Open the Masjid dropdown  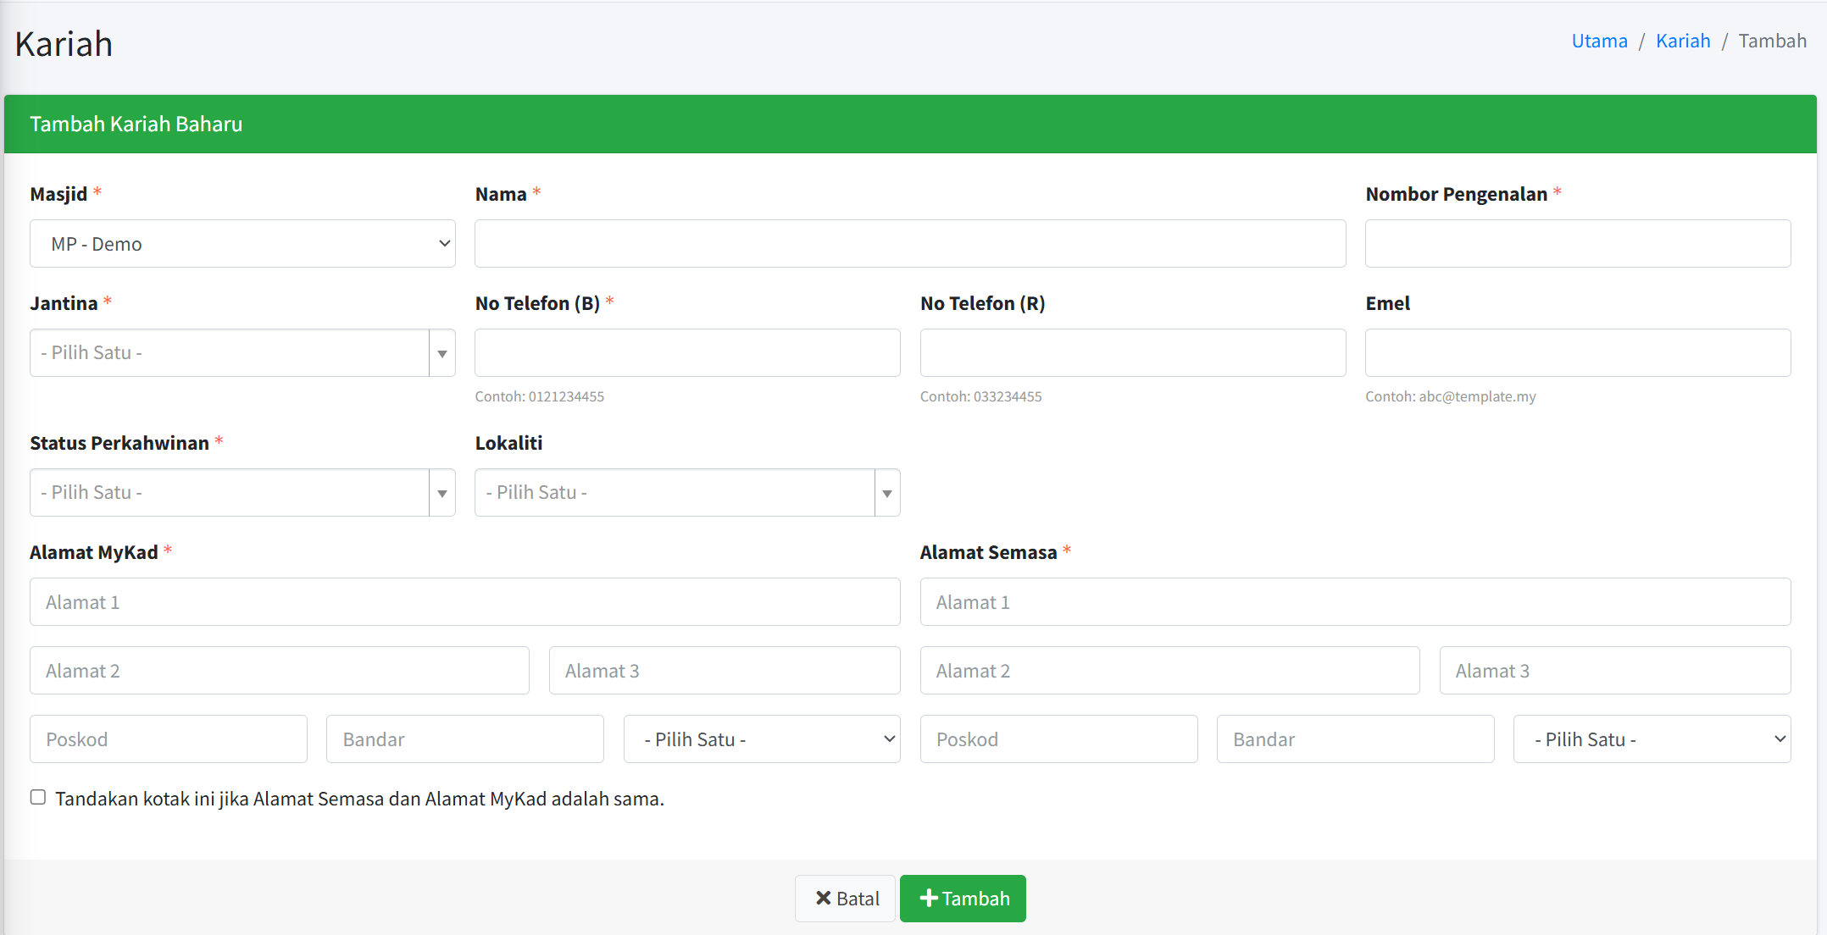pos(242,244)
